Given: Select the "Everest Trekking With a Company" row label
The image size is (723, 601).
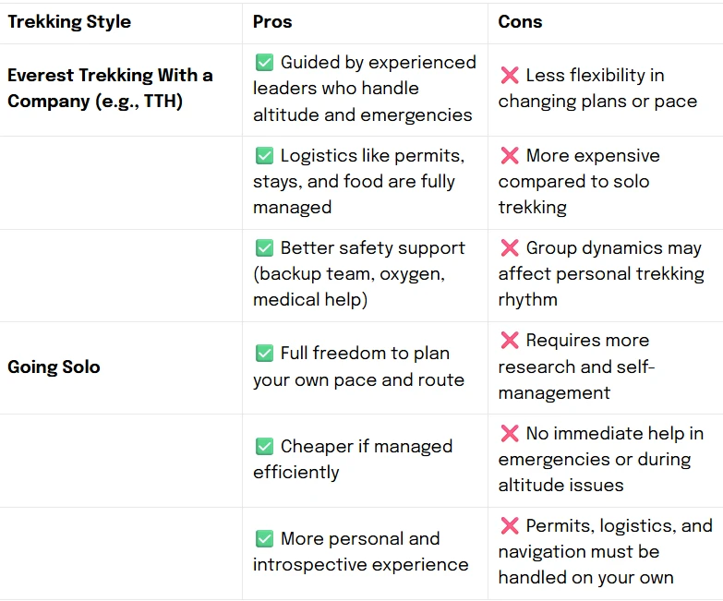Looking at the screenshot, I should click(110, 88).
